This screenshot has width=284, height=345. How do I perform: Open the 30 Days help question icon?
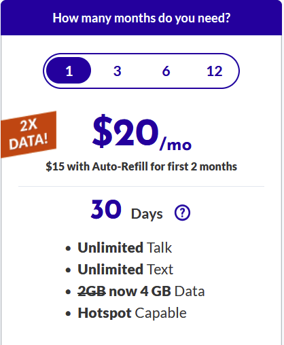tap(182, 213)
